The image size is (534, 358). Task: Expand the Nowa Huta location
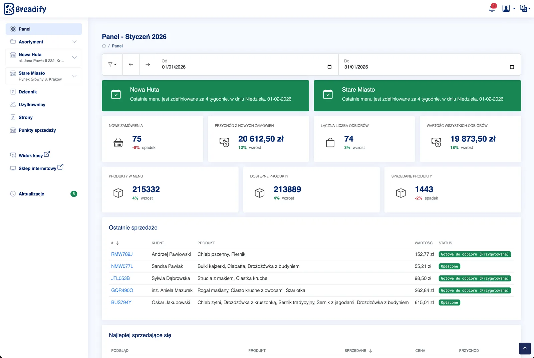point(44,57)
